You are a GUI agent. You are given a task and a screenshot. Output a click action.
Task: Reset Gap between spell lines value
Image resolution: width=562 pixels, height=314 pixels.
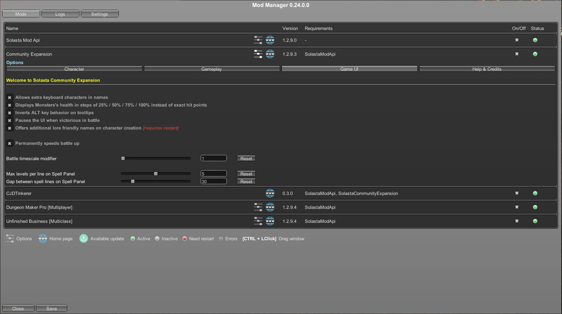[246, 181]
